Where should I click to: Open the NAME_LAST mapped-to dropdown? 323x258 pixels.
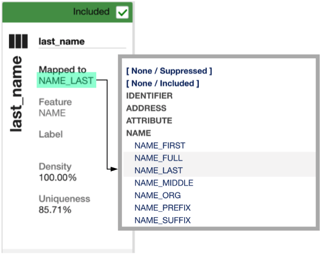click(66, 81)
